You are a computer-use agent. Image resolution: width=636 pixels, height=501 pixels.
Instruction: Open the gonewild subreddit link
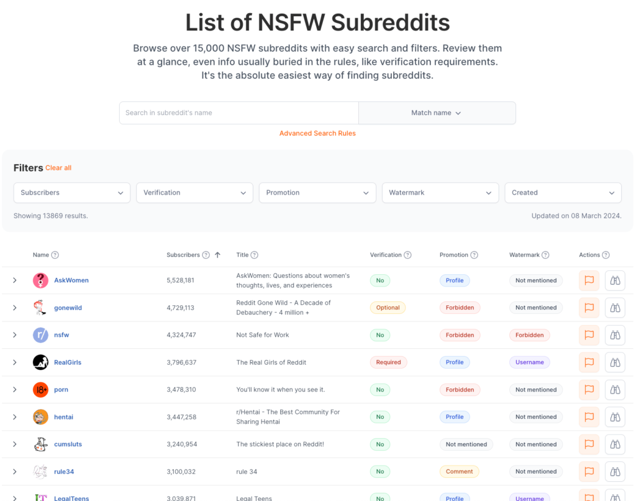68,308
